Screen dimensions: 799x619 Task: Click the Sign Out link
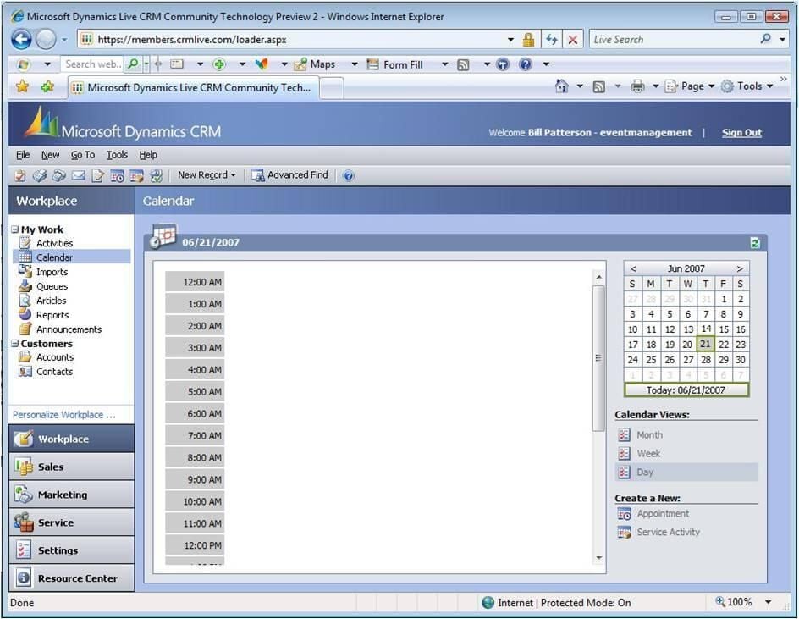[x=741, y=133]
